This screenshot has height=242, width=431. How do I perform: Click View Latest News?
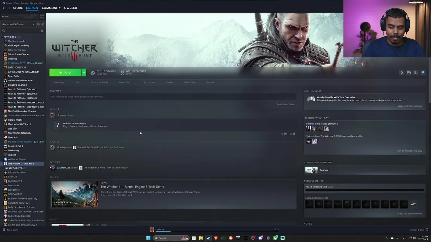point(286,104)
